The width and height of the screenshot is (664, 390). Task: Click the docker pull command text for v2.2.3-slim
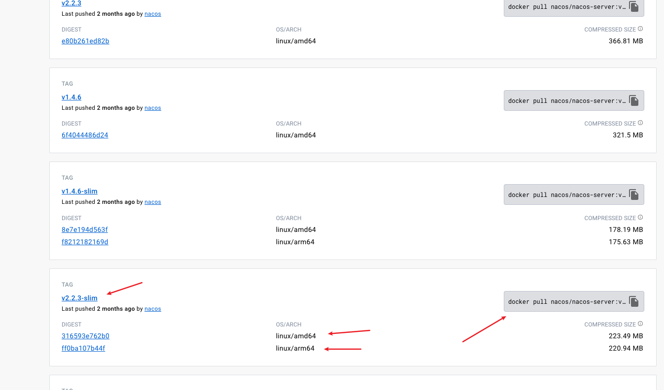pyautogui.click(x=567, y=302)
